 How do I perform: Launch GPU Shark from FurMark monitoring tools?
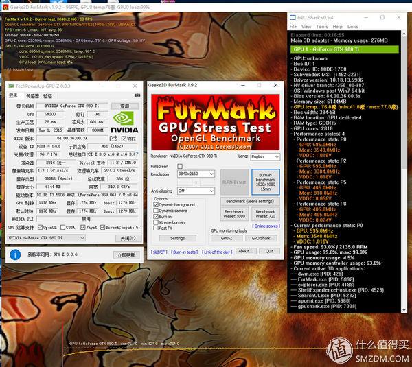(261, 238)
